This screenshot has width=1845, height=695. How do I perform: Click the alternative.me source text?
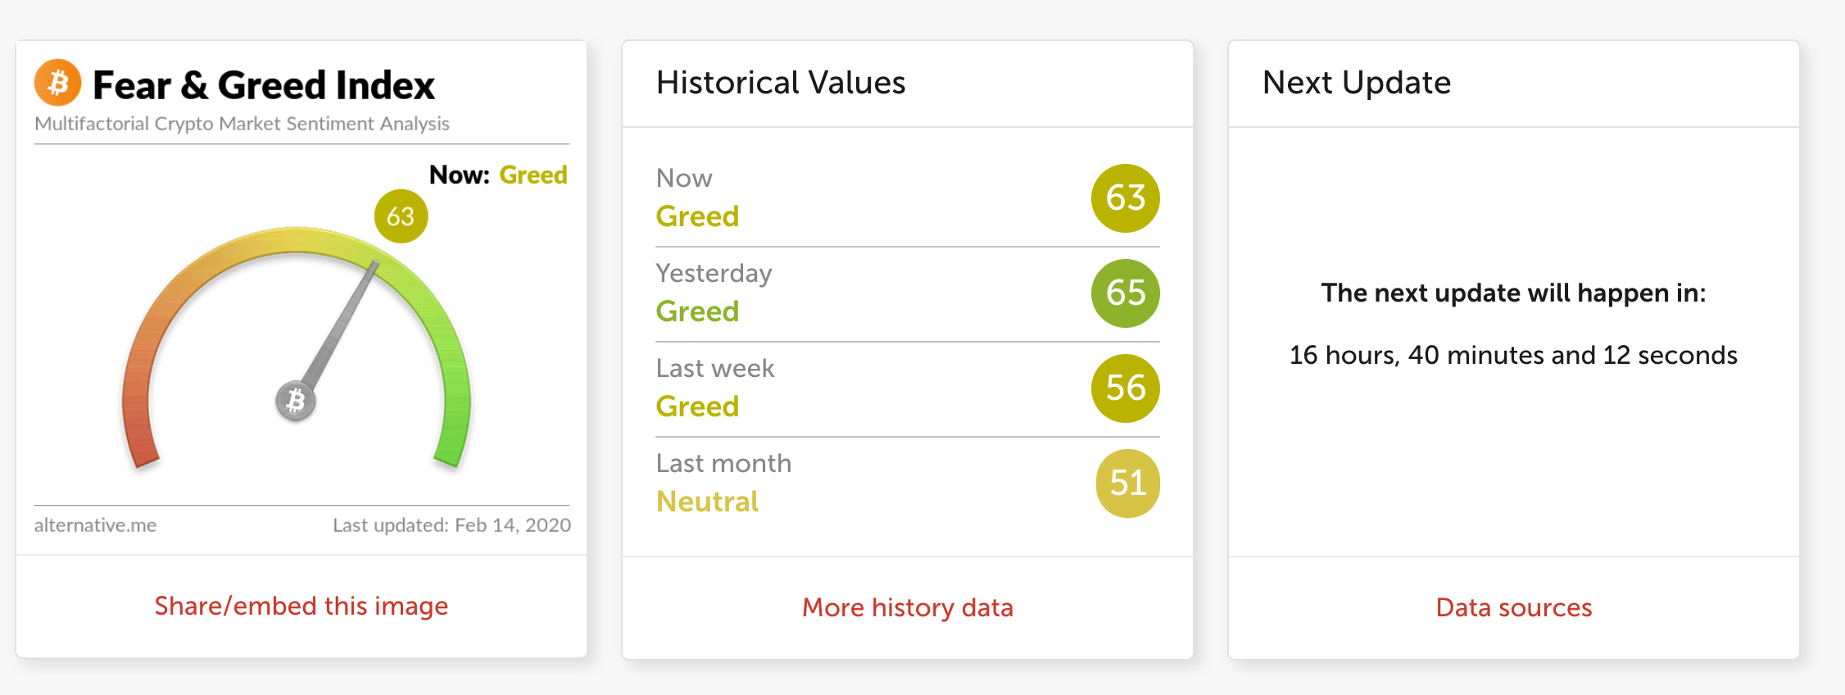(x=95, y=525)
